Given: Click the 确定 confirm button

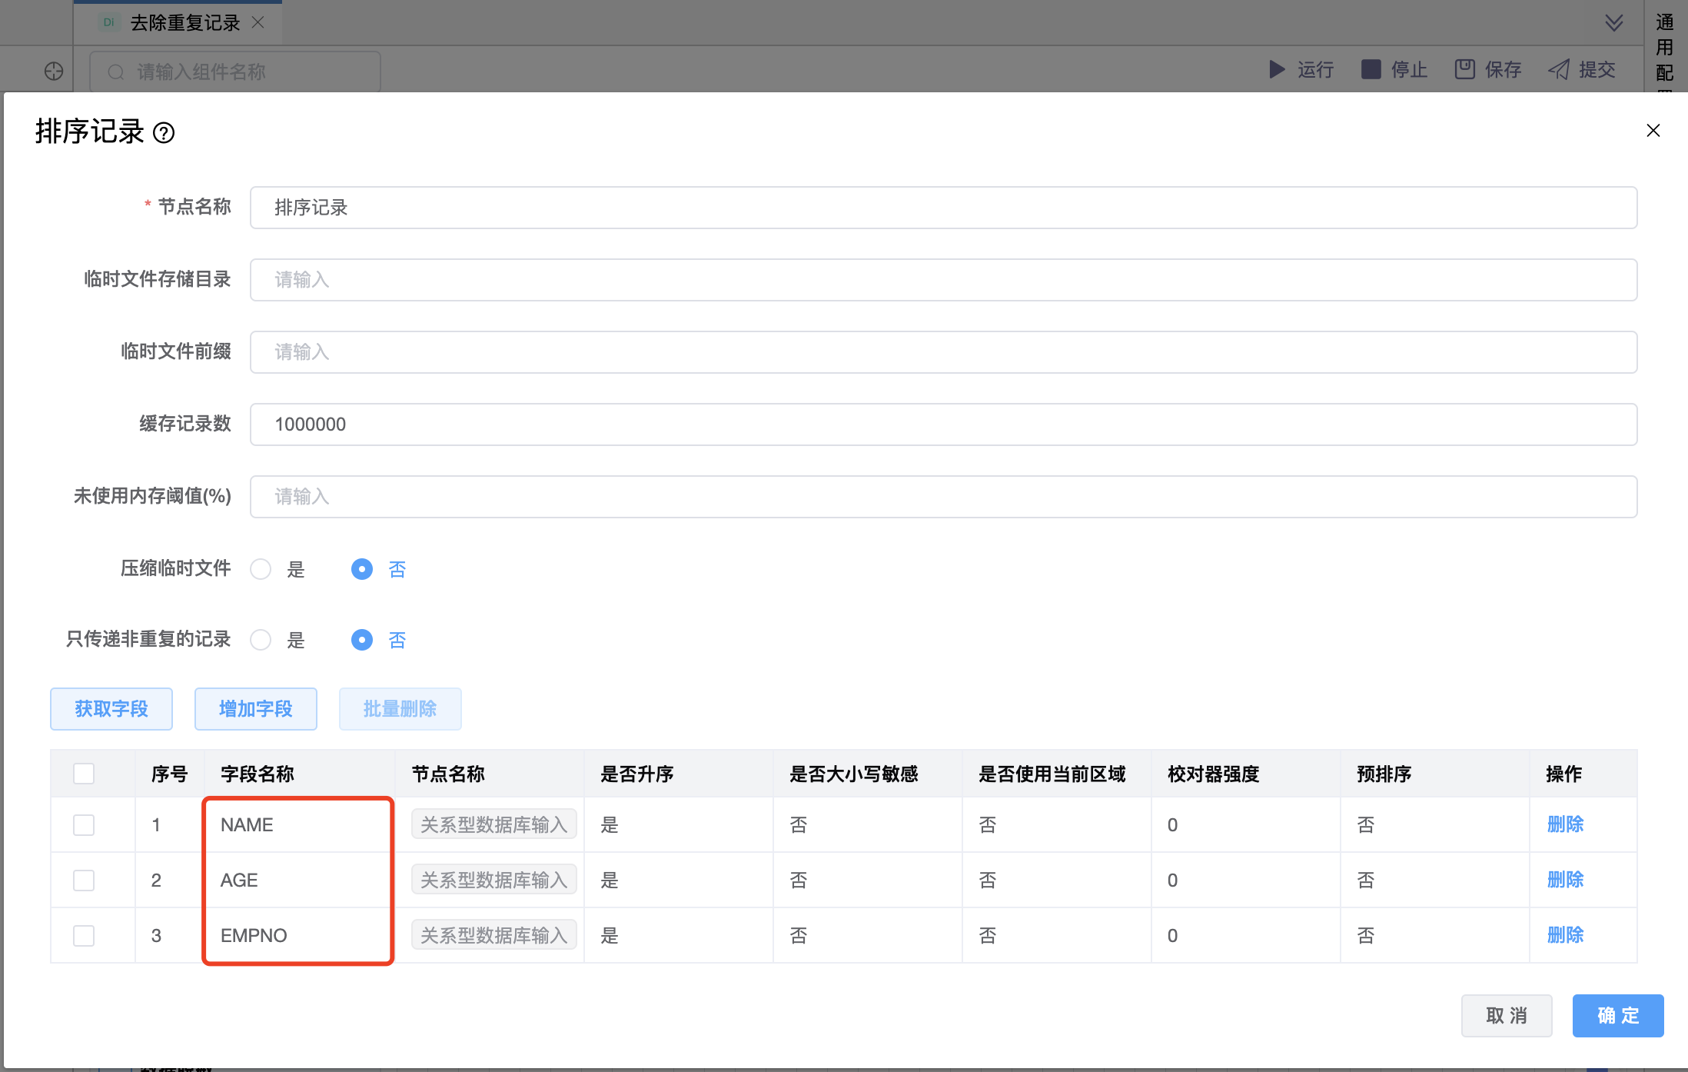Looking at the screenshot, I should [x=1617, y=1016].
